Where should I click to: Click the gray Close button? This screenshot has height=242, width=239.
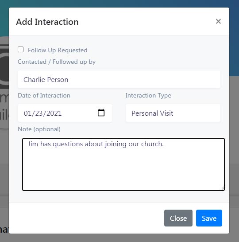(x=178, y=218)
